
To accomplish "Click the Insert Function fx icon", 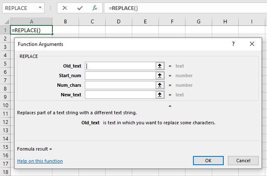I will click(95, 8).
